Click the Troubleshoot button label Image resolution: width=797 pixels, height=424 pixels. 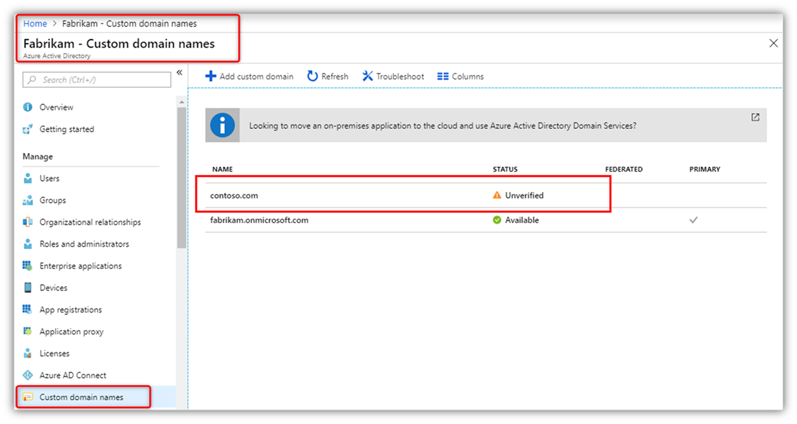coord(400,76)
